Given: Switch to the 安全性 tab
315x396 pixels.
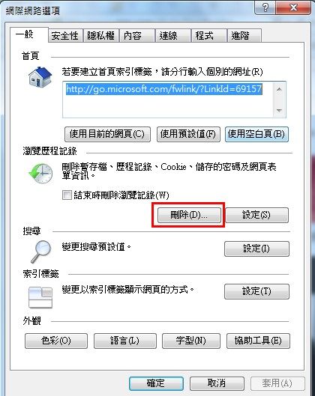Looking at the screenshot, I should click(65, 36).
